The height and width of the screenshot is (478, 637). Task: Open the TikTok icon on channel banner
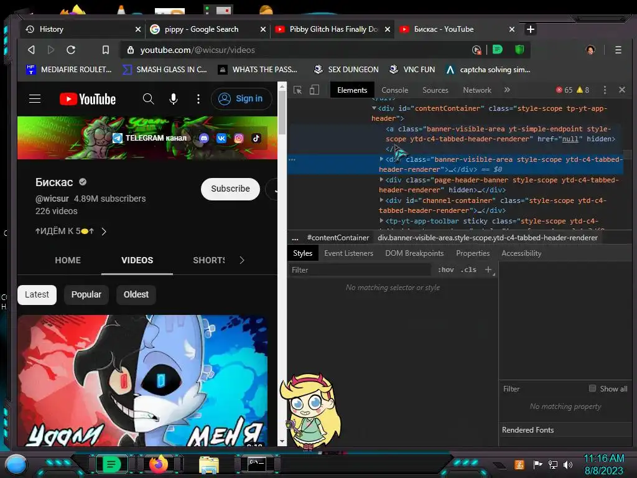[x=256, y=138]
